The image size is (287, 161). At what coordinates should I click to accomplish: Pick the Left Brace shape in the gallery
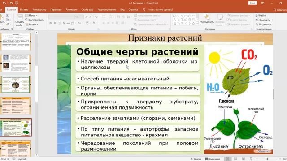[186, 24]
